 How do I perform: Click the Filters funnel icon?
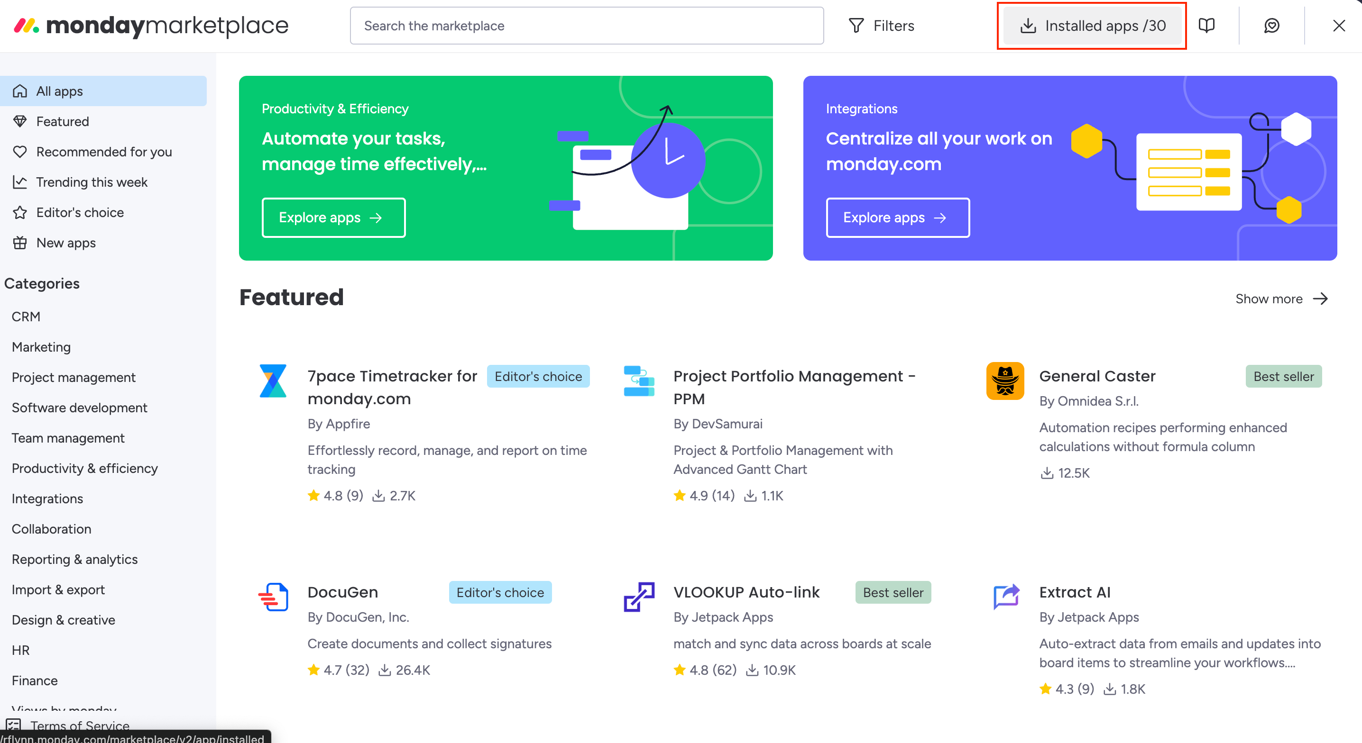[856, 26]
